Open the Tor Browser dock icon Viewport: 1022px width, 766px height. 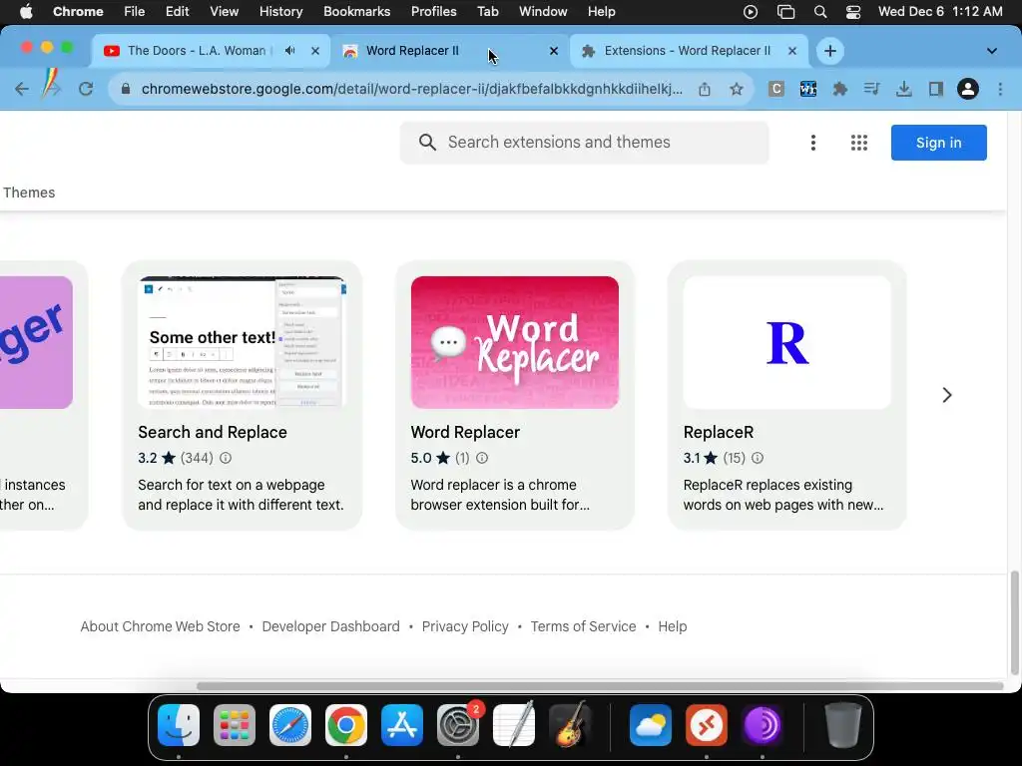[763, 725]
